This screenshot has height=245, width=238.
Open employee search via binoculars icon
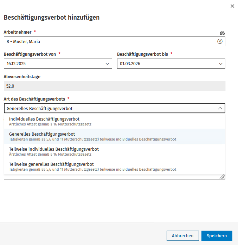coord(222,33)
